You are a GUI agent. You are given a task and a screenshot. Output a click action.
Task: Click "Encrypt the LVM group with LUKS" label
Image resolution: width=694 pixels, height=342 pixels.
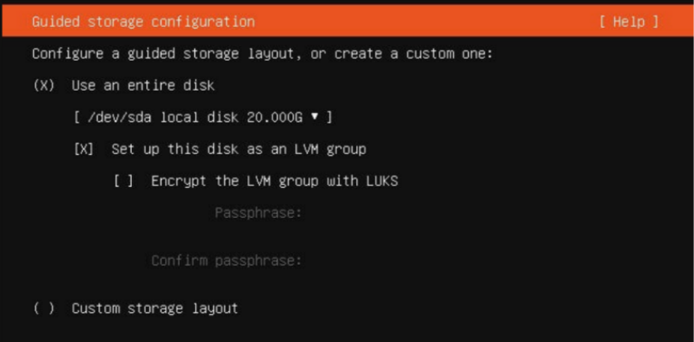[x=274, y=181]
